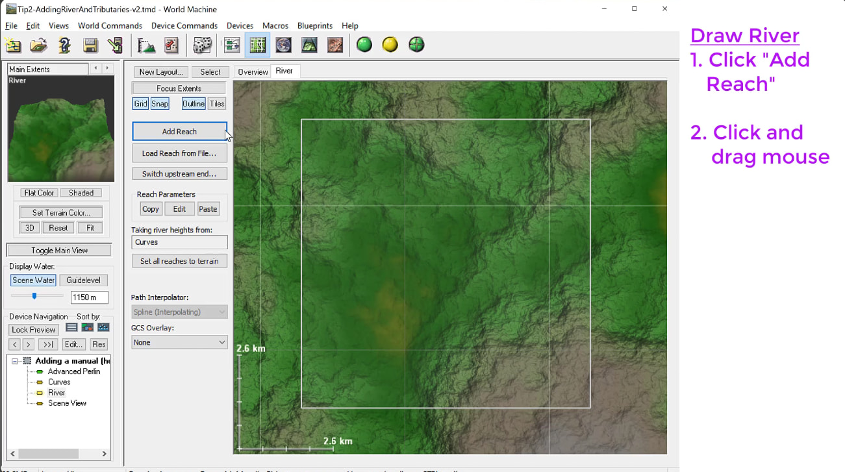Open the globe Explorer view icon

click(284, 45)
